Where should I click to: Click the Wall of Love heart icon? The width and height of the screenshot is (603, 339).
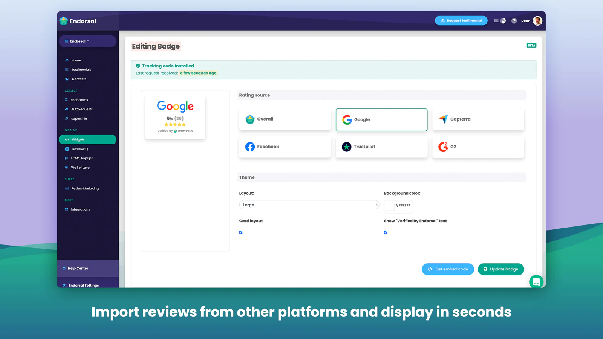pos(66,168)
